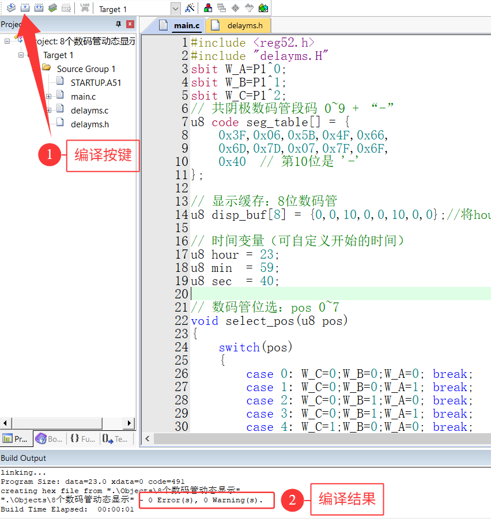The height and width of the screenshot is (519, 491).
Task: Click the "linking..." line in Build Output
Action: (23, 472)
